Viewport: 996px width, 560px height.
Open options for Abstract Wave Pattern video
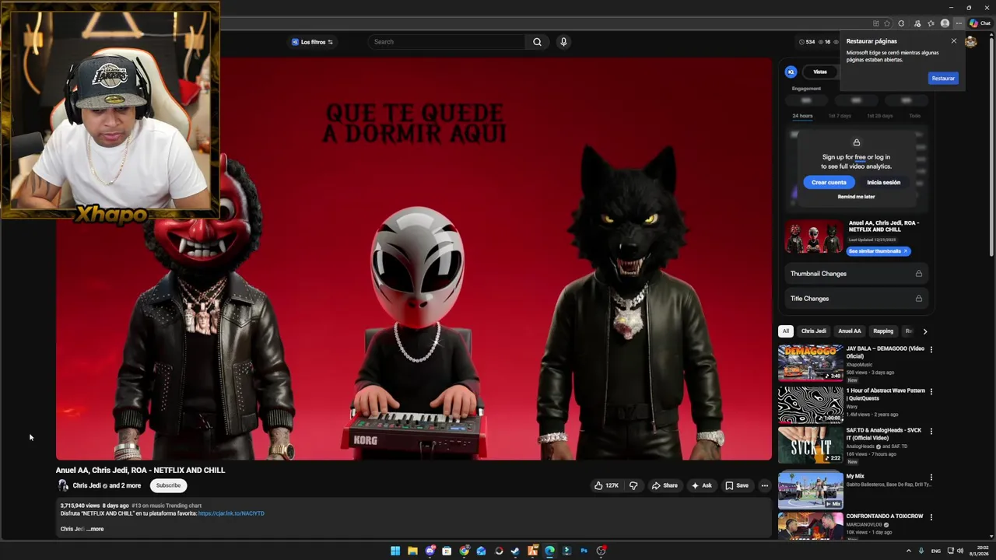931,391
